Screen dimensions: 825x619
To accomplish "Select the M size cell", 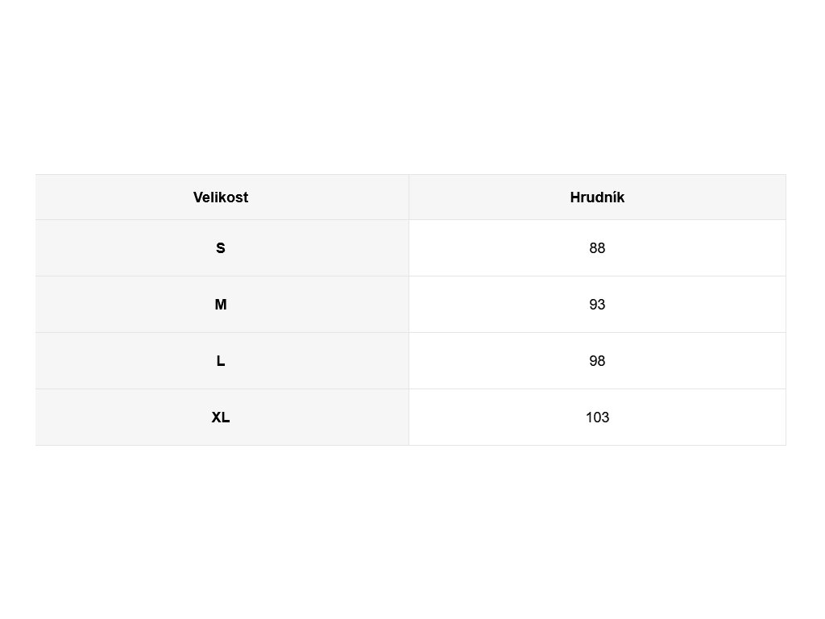I will coord(222,304).
